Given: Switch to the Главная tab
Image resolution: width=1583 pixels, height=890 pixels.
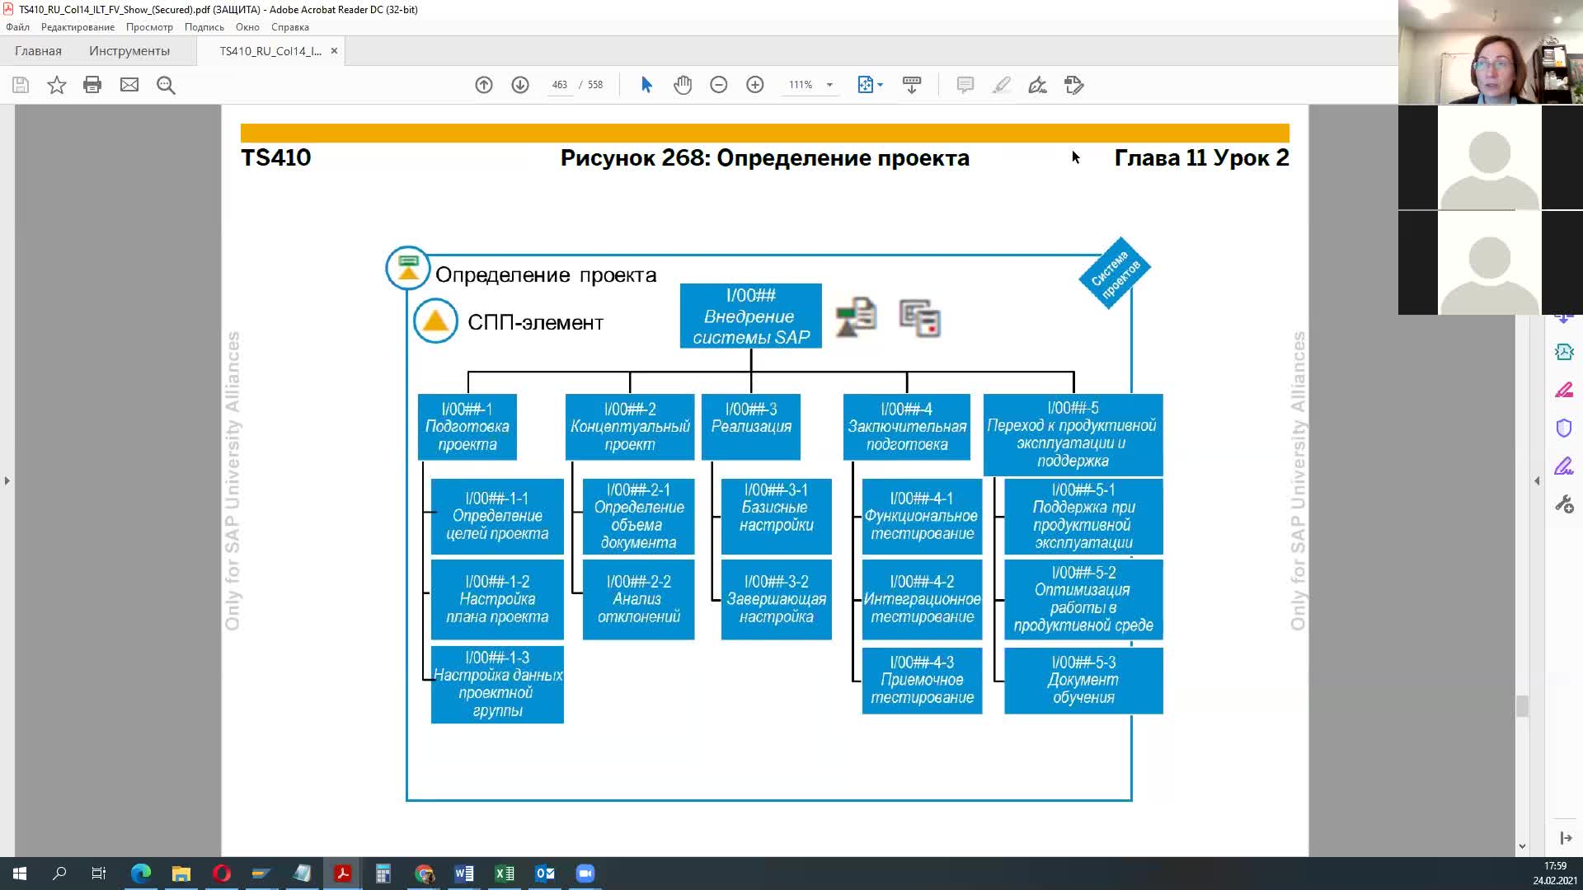Looking at the screenshot, I should (x=38, y=51).
